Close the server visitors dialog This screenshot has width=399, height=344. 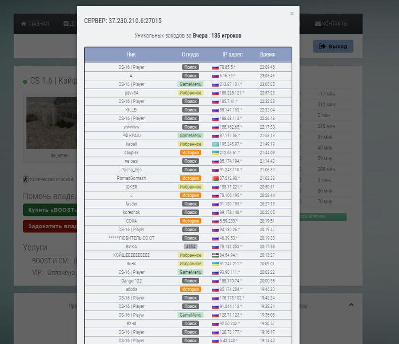(x=292, y=13)
